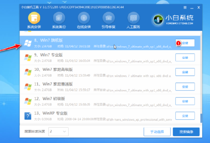Image resolution: width=210 pixels, height=143 pixels.
Task: Open the 在线安装 online install icon
Action: [84, 18]
